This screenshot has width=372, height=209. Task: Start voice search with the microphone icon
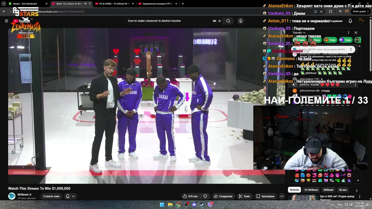click(240, 21)
